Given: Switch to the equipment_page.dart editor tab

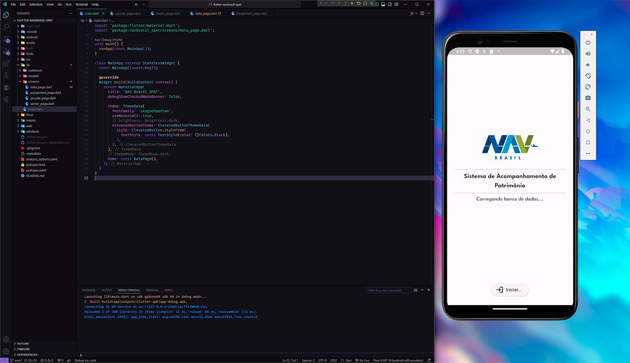Looking at the screenshot, I should click(x=252, y=13).
